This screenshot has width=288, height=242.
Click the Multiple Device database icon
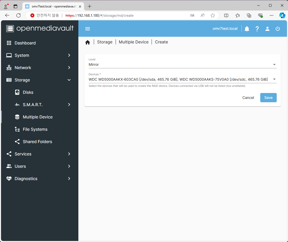coord(17,117)
